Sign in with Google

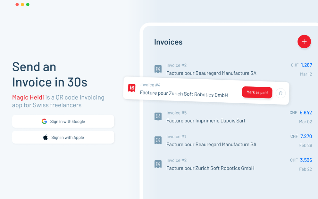63,121
